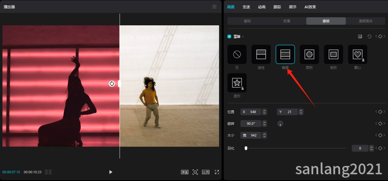Switch to the 抠像 cutout sub-tab

click(x=286, y=21)
